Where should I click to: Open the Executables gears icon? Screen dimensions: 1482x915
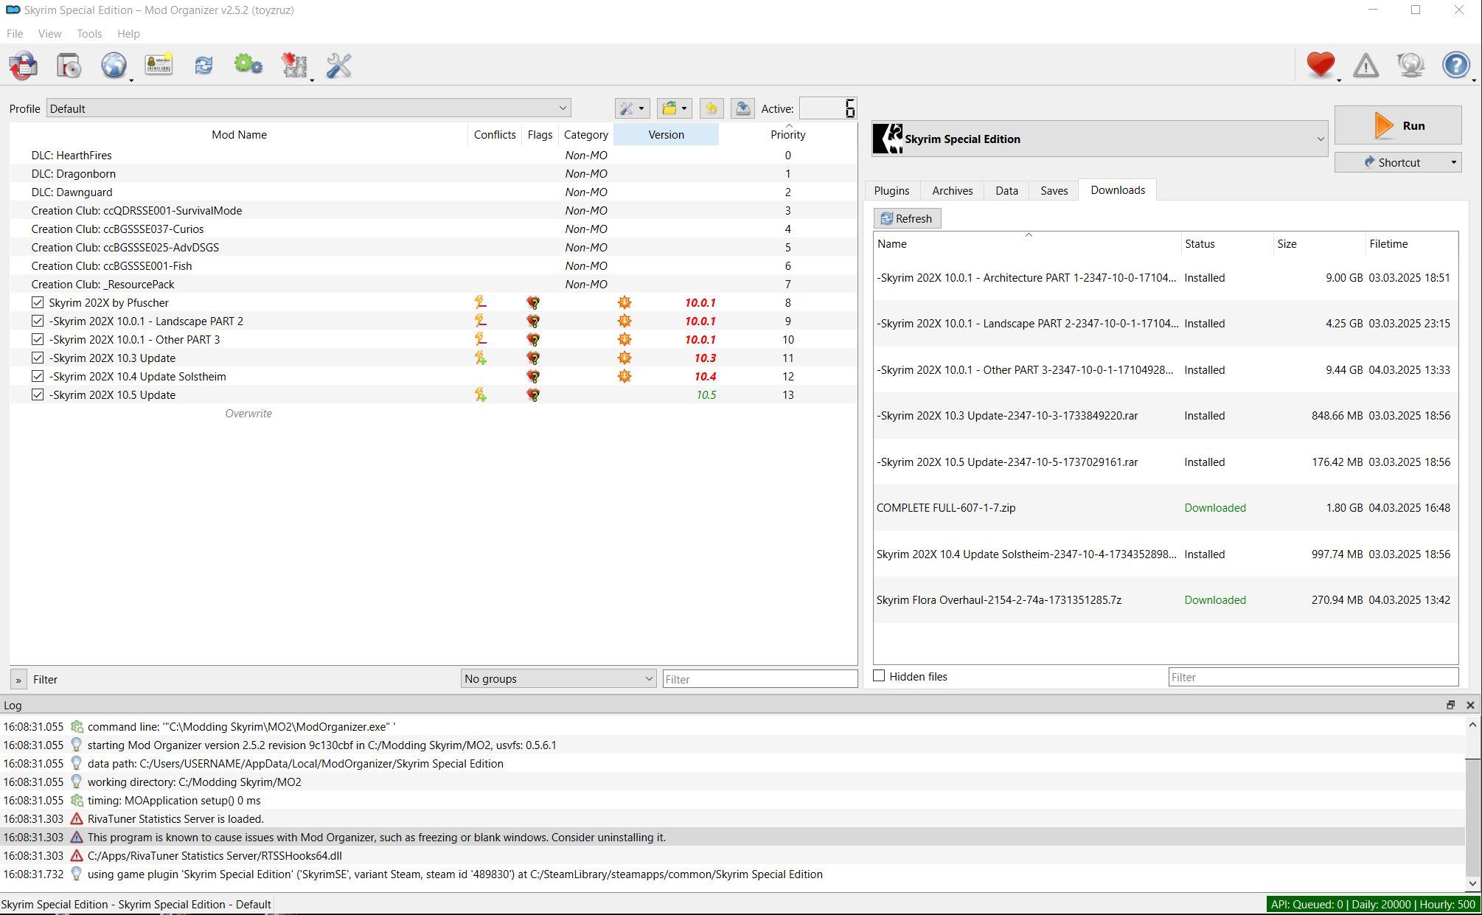[248, 66]
